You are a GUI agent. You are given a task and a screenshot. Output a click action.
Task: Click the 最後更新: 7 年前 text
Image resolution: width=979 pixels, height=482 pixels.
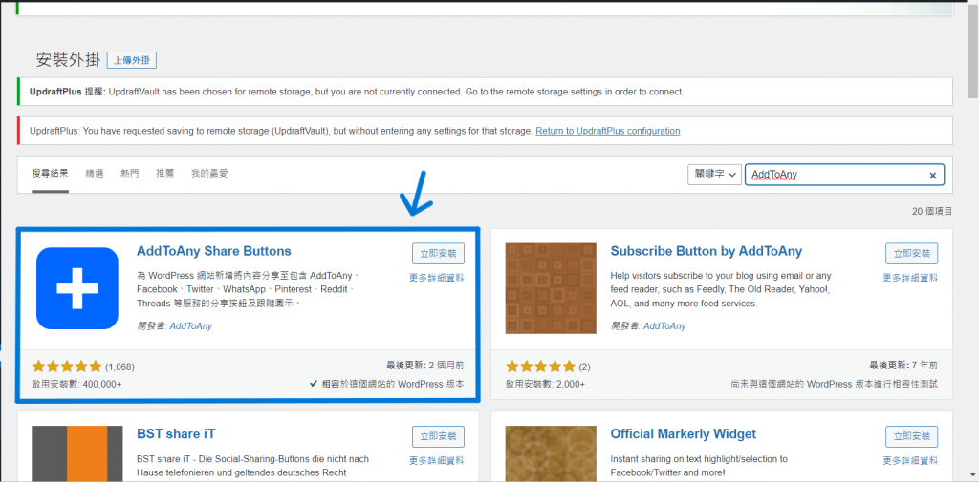pos(904,366)
